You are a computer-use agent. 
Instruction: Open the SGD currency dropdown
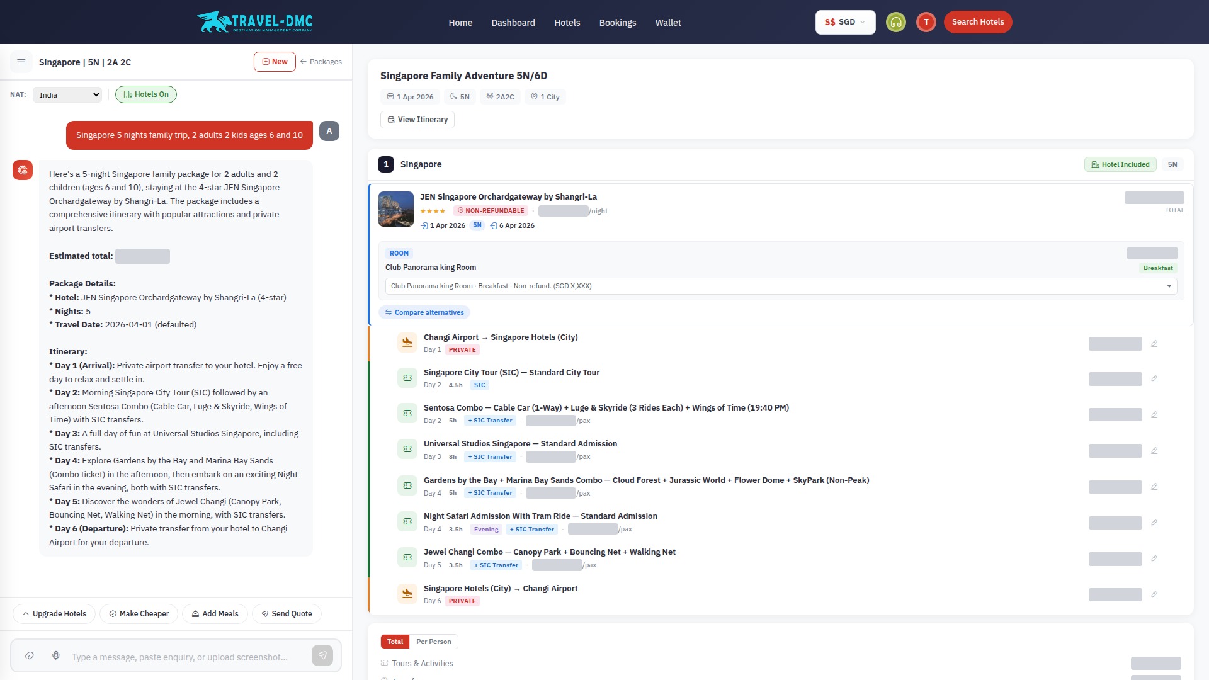845,22
